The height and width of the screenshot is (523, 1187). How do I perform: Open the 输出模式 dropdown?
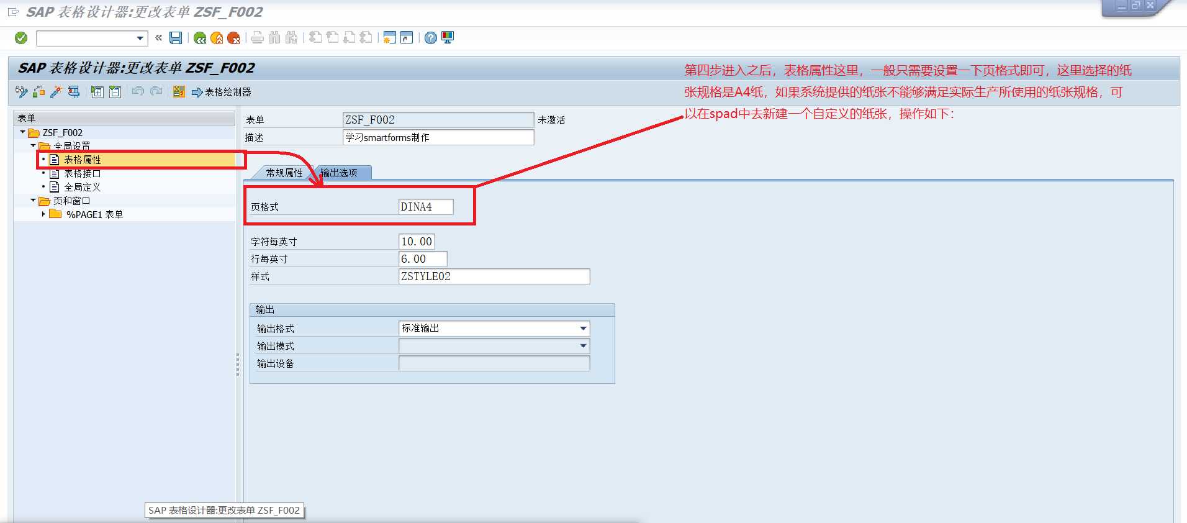583,346
